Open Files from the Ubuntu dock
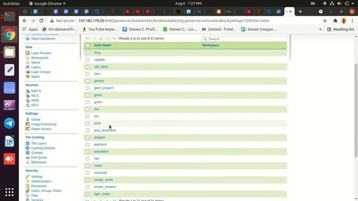 coord(10,52)
